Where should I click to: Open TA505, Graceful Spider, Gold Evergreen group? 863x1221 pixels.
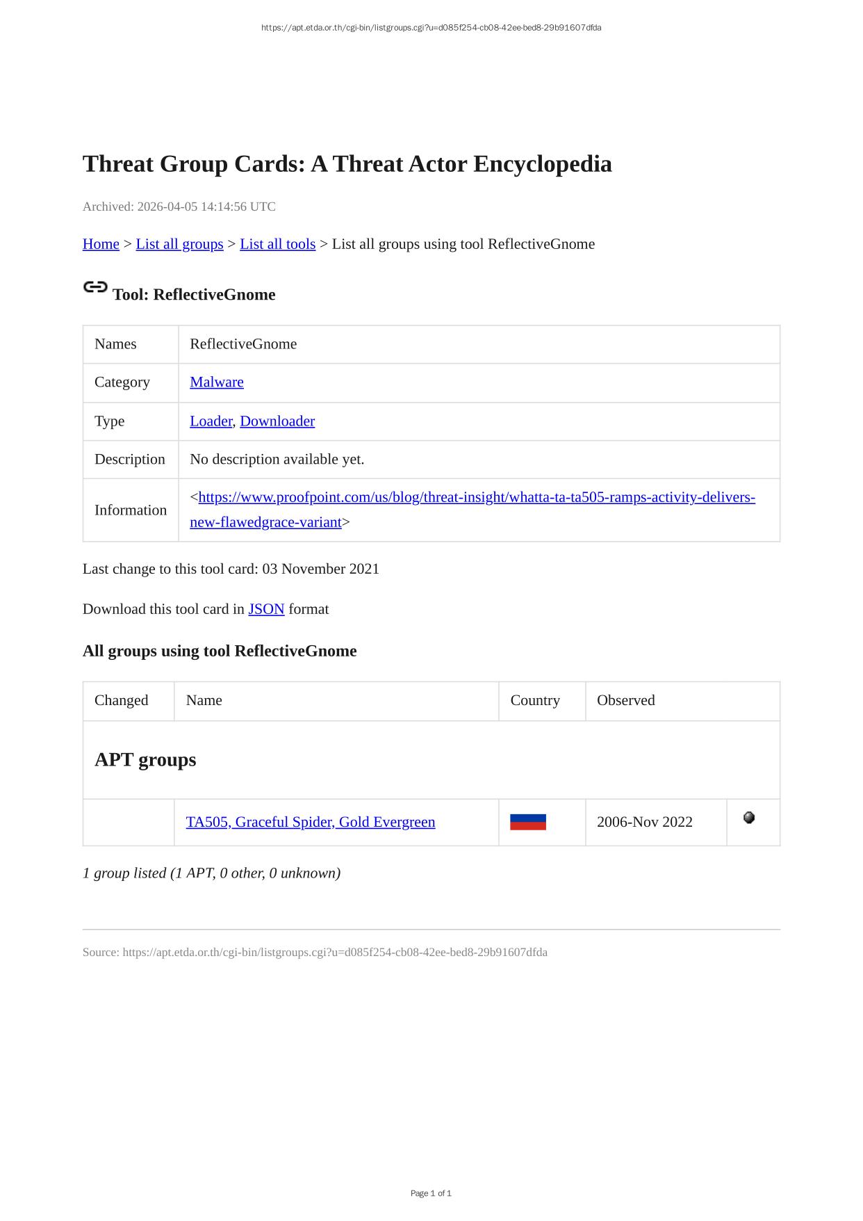pyautogui.click(x=311, y=822)
